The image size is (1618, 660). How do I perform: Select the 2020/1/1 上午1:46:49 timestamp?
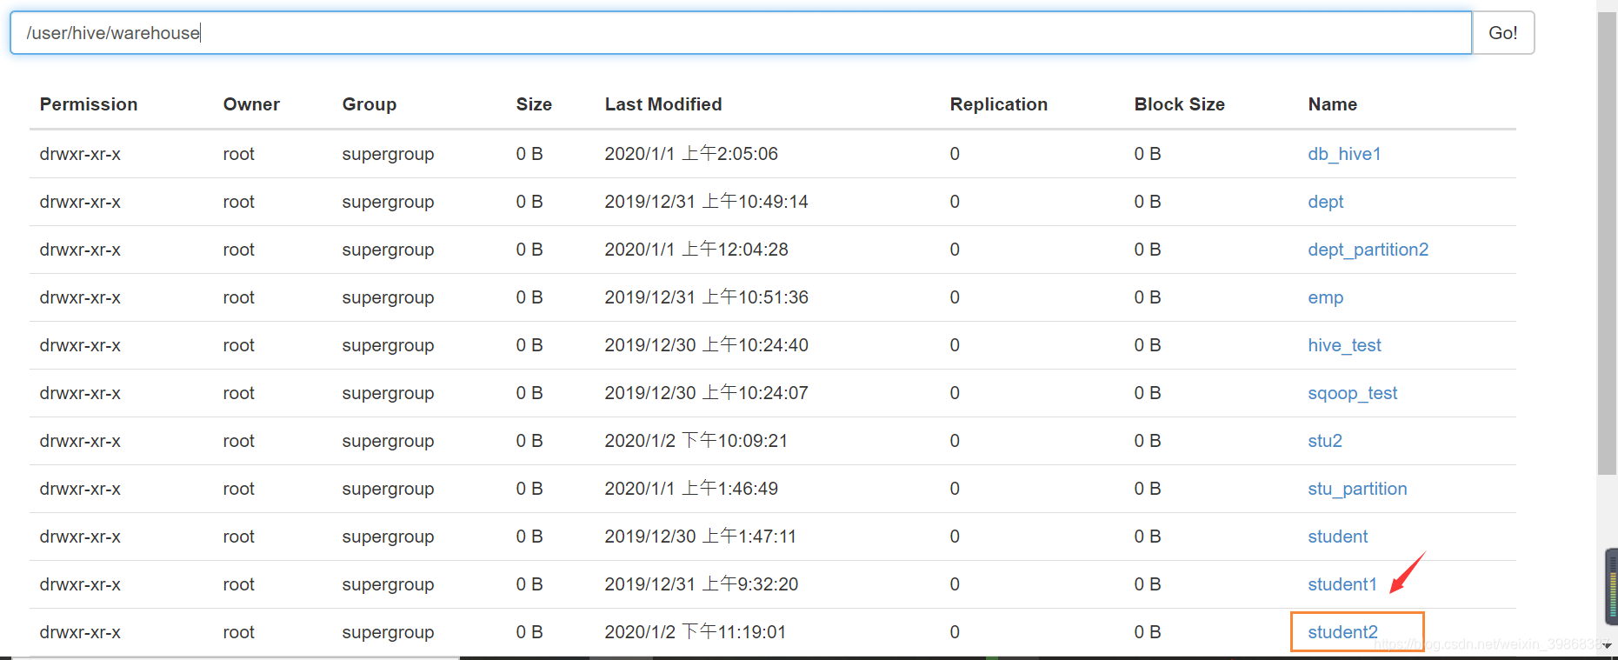[691, 489]
